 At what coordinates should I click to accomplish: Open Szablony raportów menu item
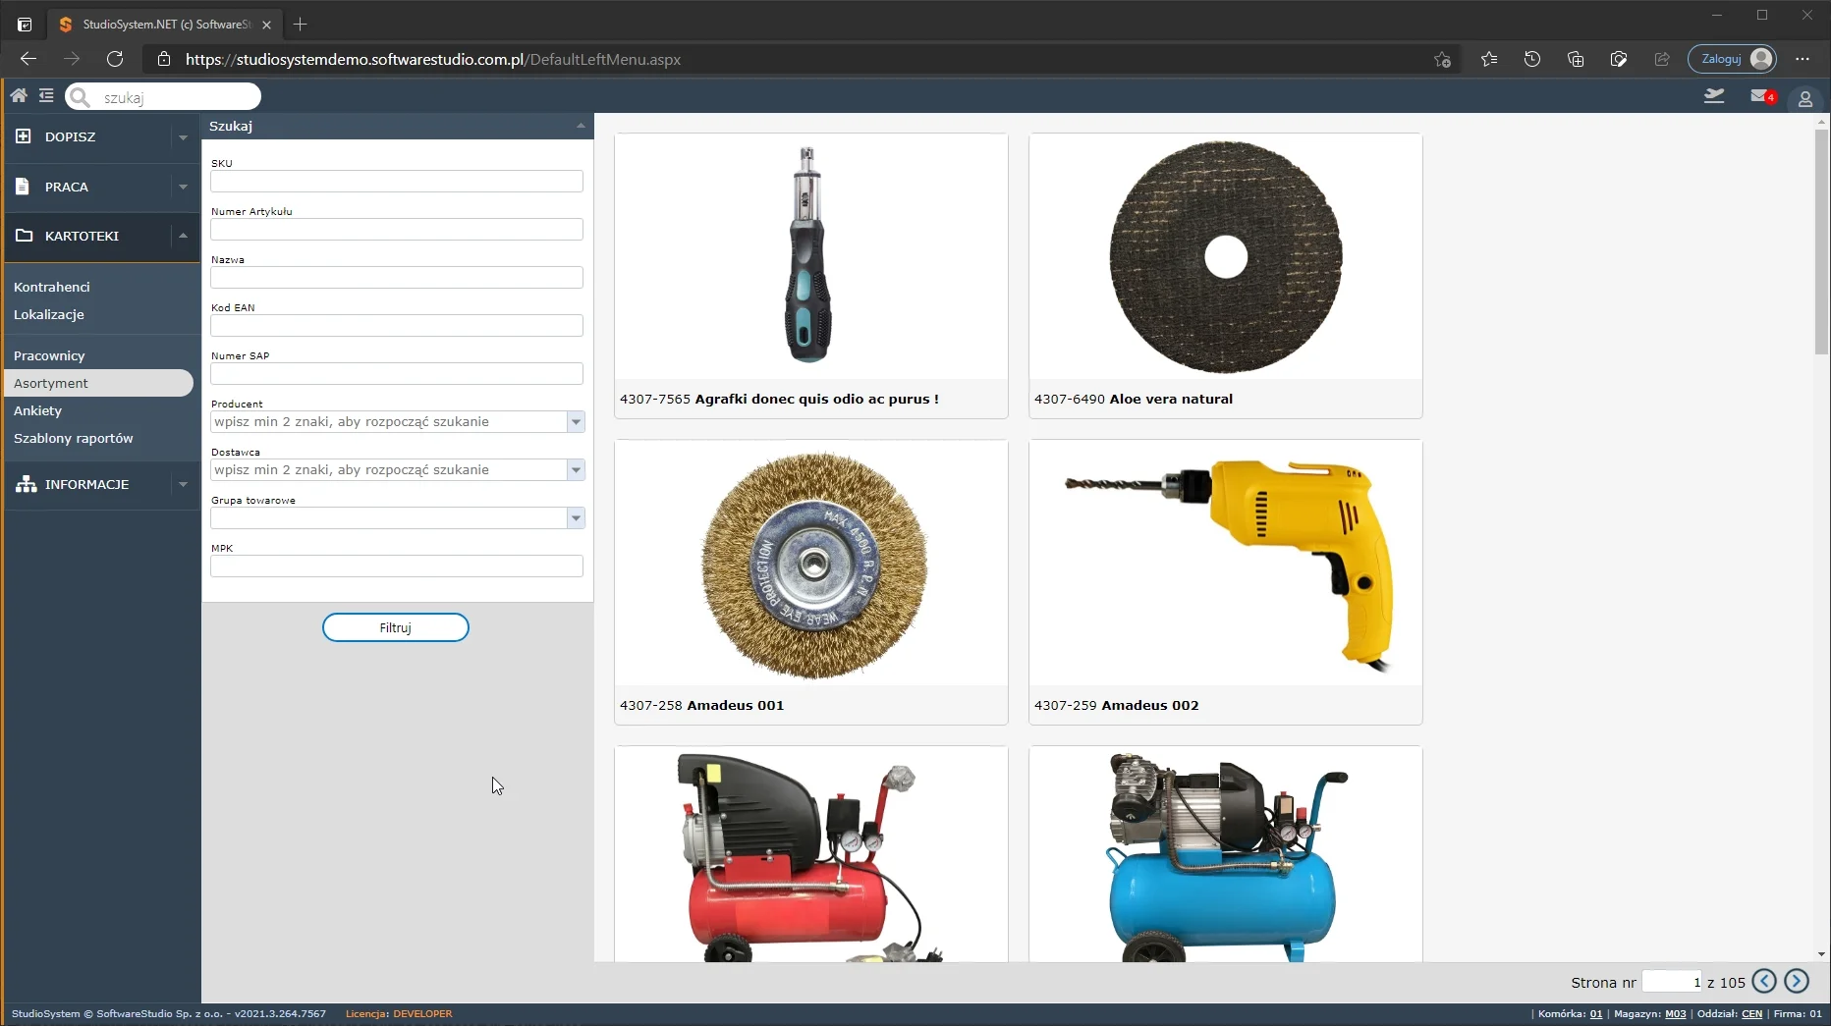[x=74, y=438]
